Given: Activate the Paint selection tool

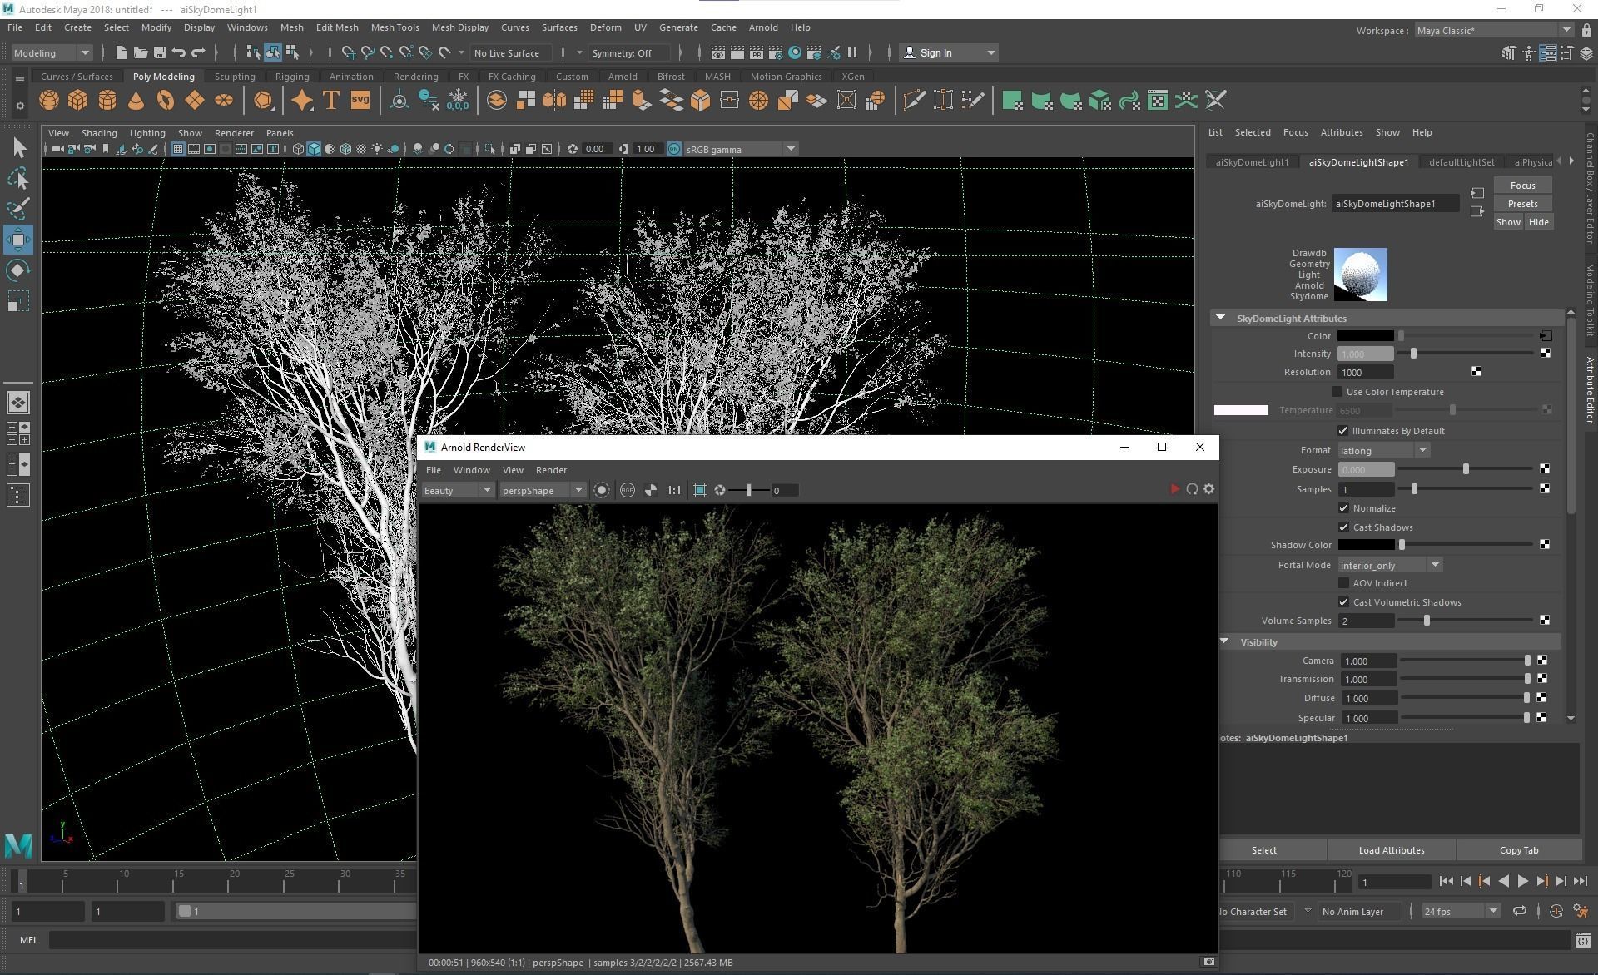Looking at the screenshot, I should 18,208.
